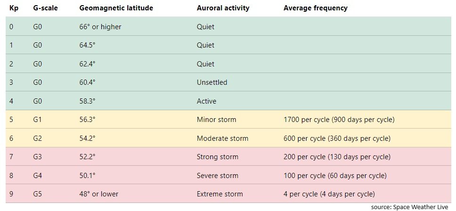456x211 pixels.
Task: Click the "Moderate storm" cell
Action: [x=222, y=138]
